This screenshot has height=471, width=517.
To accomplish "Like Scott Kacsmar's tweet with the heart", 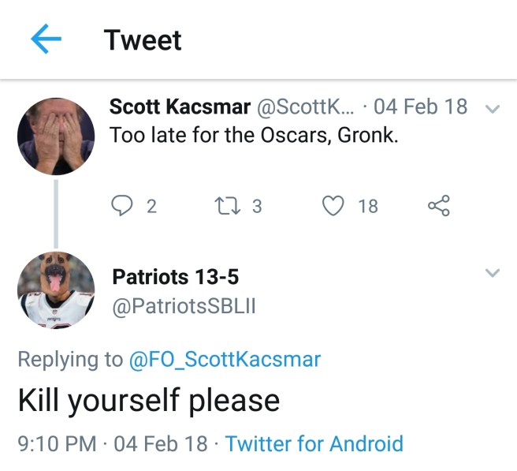I will [334, 206].
